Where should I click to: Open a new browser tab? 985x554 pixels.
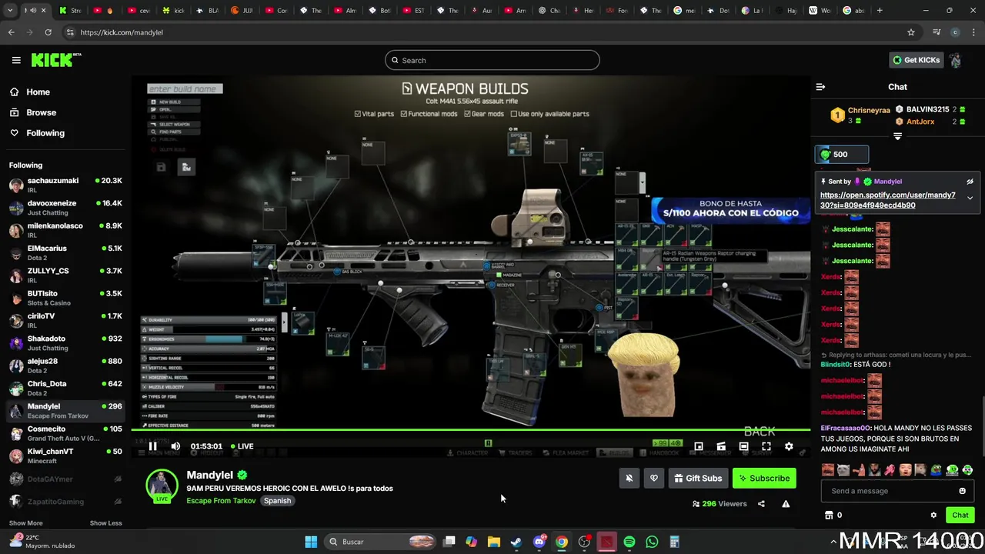tap(880, 11)
